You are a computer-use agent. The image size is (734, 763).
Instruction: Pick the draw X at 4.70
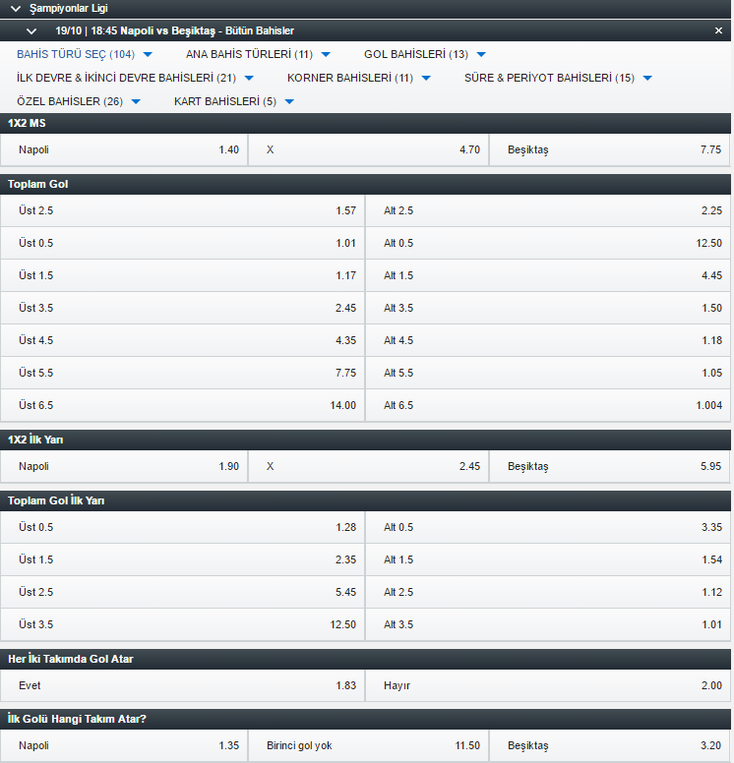pyautogui.click(x=368, y=149)
